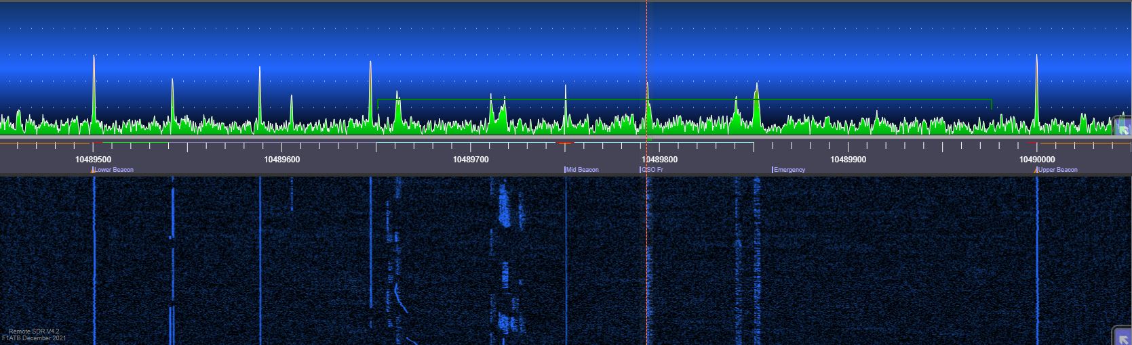Select the Mid Beacon label

[582, 170]
